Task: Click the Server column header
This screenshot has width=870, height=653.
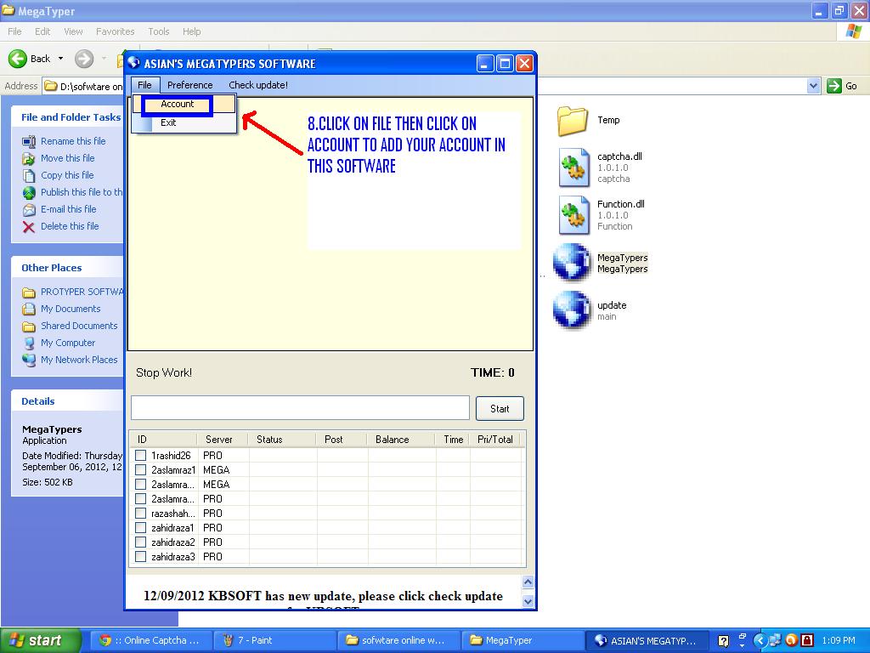Action: (222, 440)
